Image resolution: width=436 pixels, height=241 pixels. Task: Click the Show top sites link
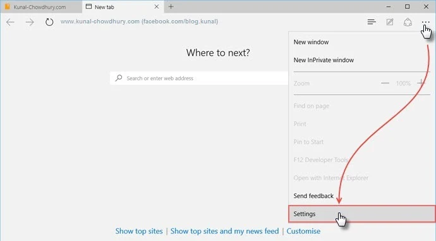pyautogui.click(x=139, y=232)
